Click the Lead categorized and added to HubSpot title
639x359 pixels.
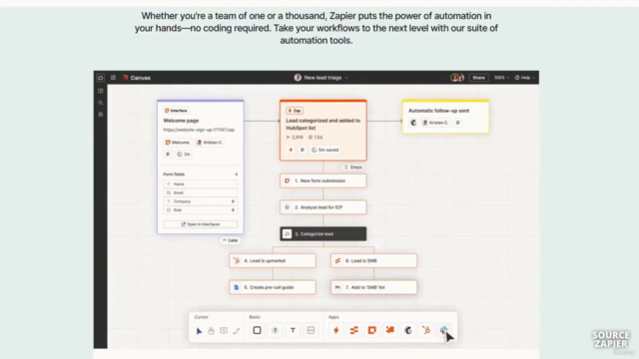pyautogui.click(x=322, y=124)
